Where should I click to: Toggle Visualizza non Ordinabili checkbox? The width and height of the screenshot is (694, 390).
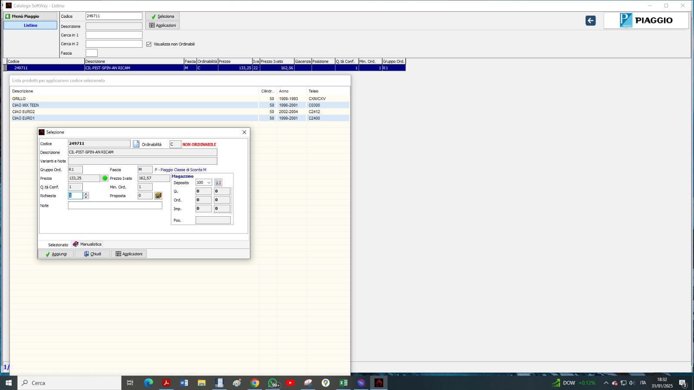tap(149, 44)
